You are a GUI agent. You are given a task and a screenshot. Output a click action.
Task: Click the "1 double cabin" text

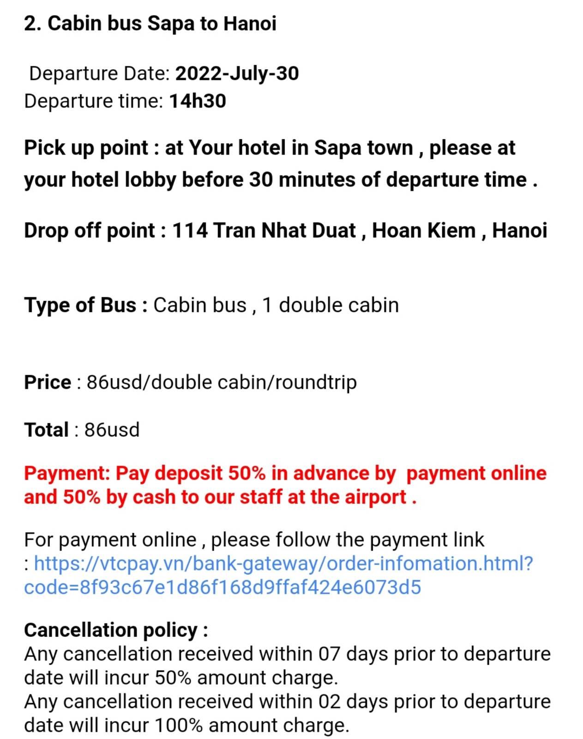331,305
